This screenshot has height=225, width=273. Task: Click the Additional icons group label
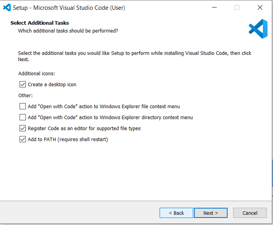click(x=36, y=73)
